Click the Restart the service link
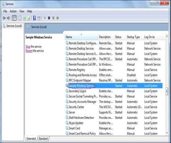This screenshot has height=143, width=171. tap(29, 51)
